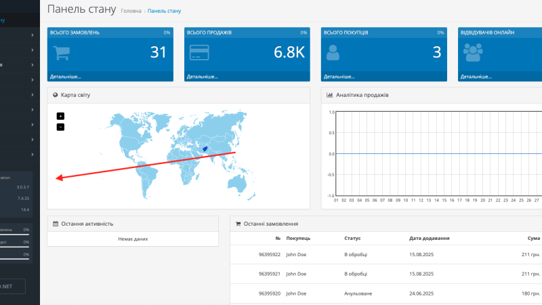The image size is (542, 305).
Task: Click South America on the world map
Action: coord(148,180)
